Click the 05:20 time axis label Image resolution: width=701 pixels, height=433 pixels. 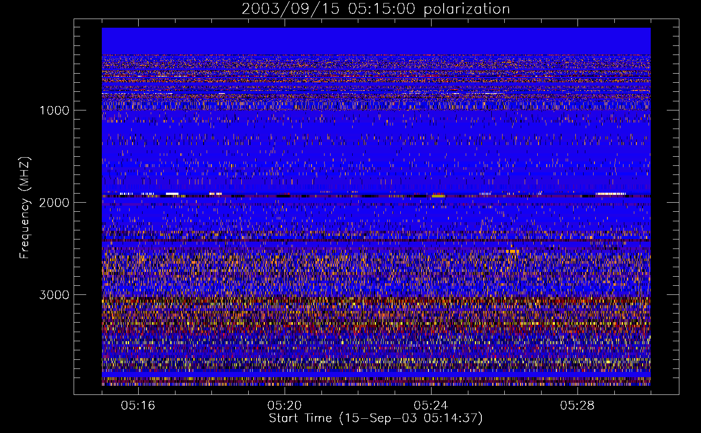coord(285,405)
